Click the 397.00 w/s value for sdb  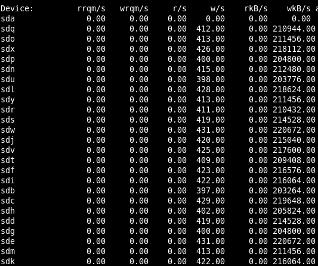[211, 191]
